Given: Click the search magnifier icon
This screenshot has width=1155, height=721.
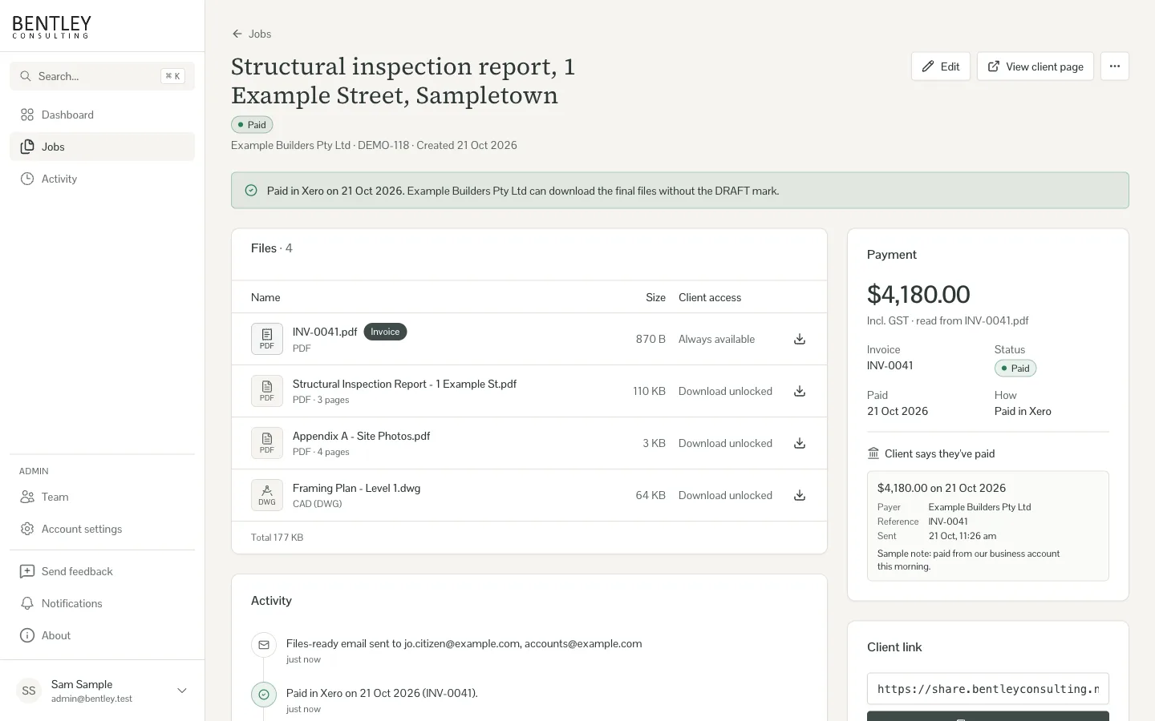Looking at the screenshot, I should [26, 76].
